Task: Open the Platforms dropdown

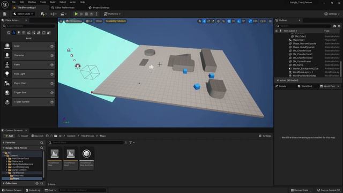Action: click(x=112, y=14)
